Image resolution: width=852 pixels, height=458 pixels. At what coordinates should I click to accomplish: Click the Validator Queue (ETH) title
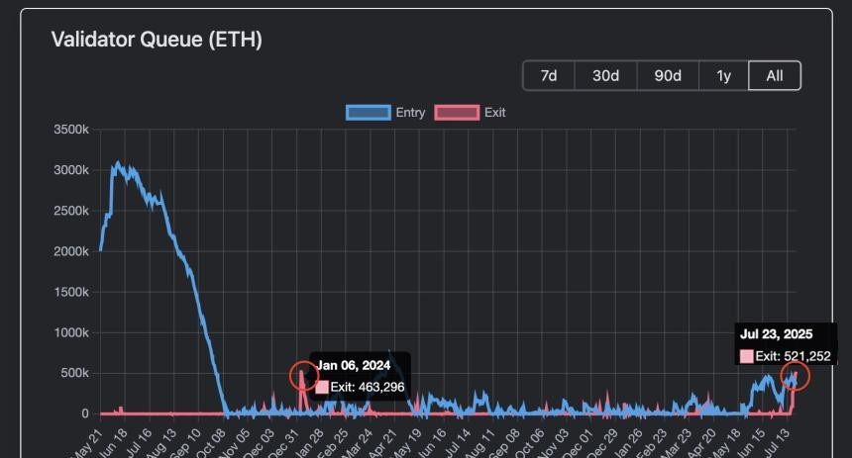[x=157, y=39]
